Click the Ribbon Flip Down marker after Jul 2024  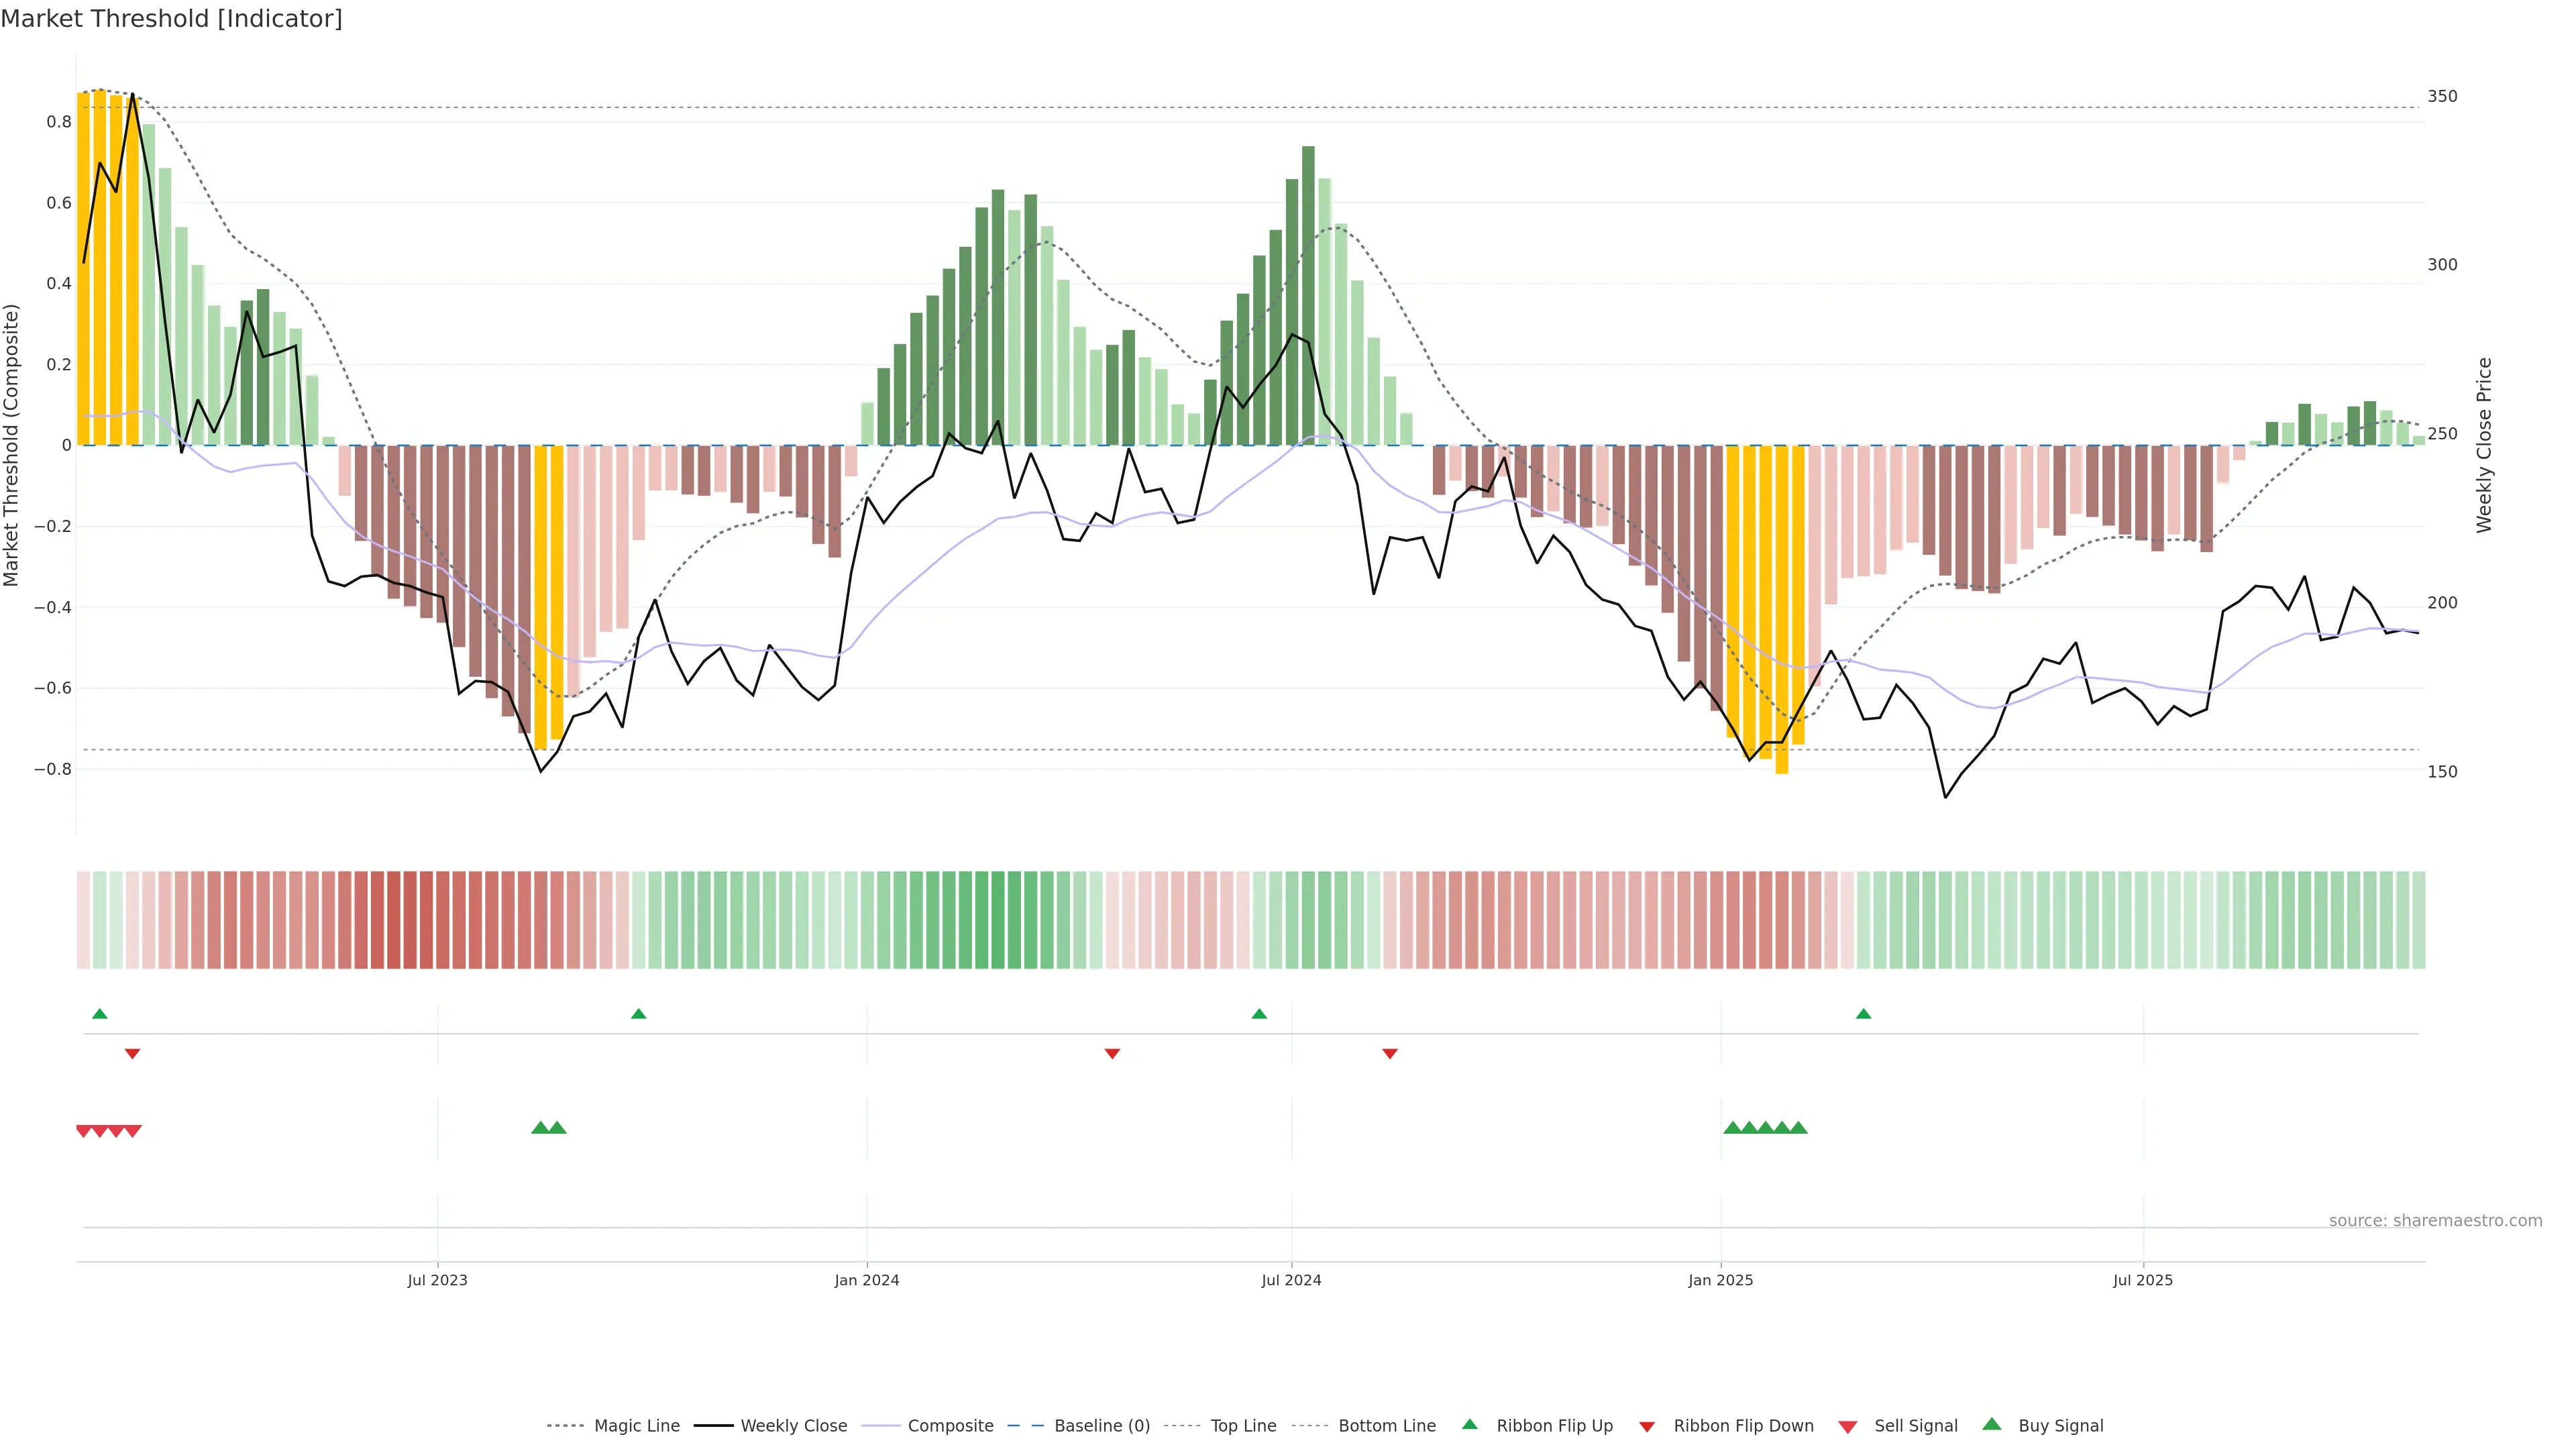coord(1389,1054)
